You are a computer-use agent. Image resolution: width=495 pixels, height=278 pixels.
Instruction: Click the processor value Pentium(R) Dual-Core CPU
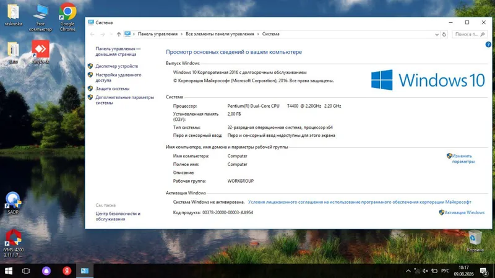pos(284,106)
